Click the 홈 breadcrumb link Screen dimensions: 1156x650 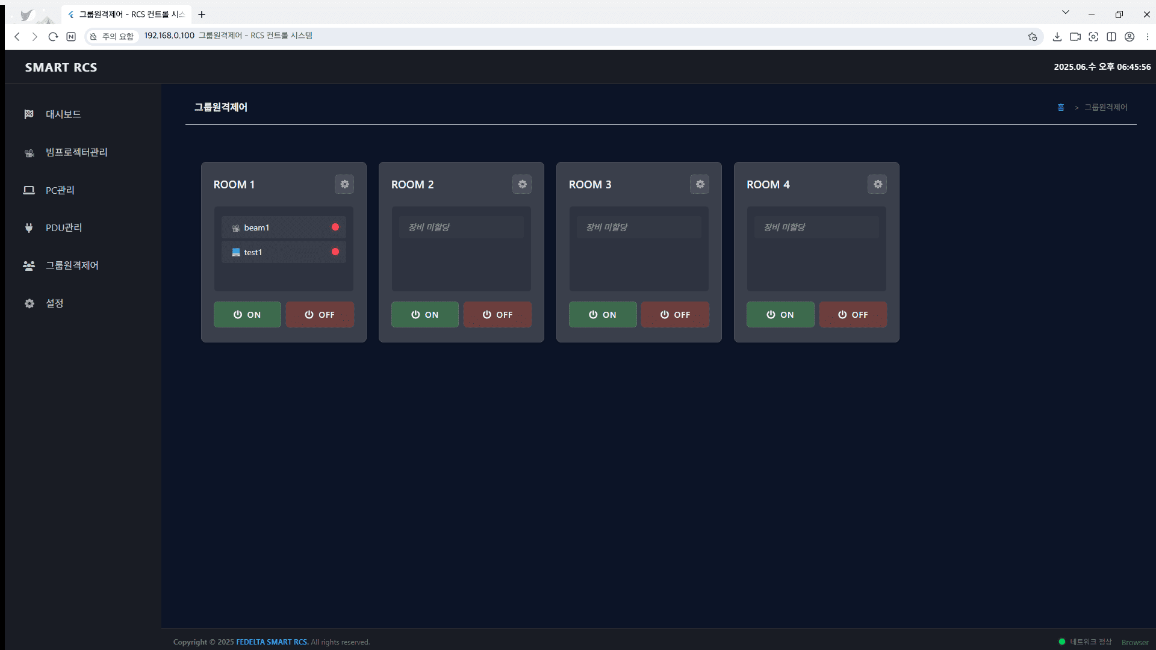1061,107
